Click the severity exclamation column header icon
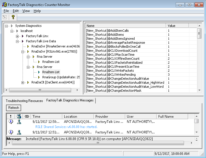Image resolution: width=206 pixels, height=158 pixels. pyautogui.click(x=11, y=116)
